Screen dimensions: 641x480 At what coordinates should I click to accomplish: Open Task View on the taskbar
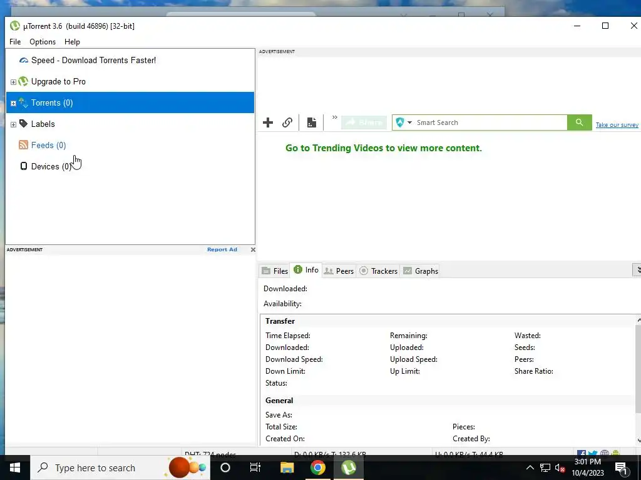click(x=255, y=467)
